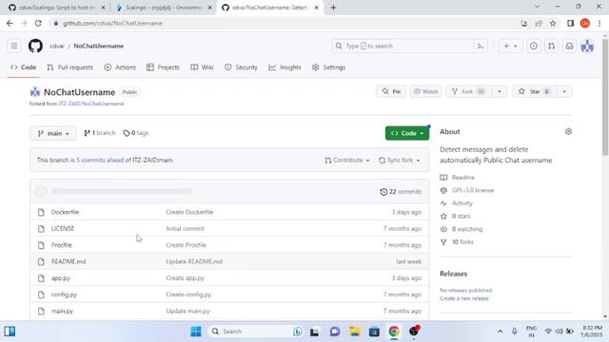View 22 commits history
This screenshot has width=609, height=342.
coord(401,192)
